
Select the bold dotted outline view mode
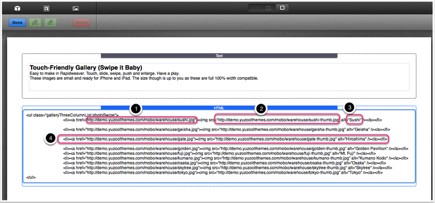[268, 8]
